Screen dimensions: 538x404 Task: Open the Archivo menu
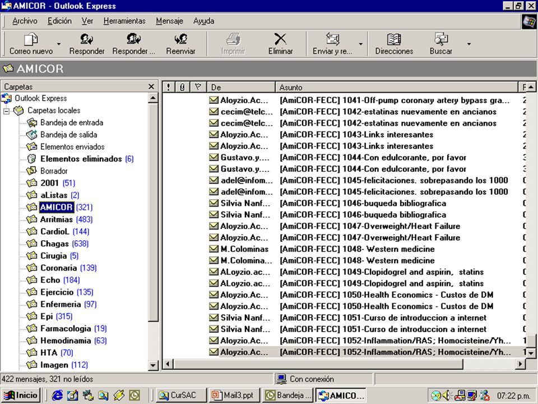pyautogui.click(x=25, y=21)
